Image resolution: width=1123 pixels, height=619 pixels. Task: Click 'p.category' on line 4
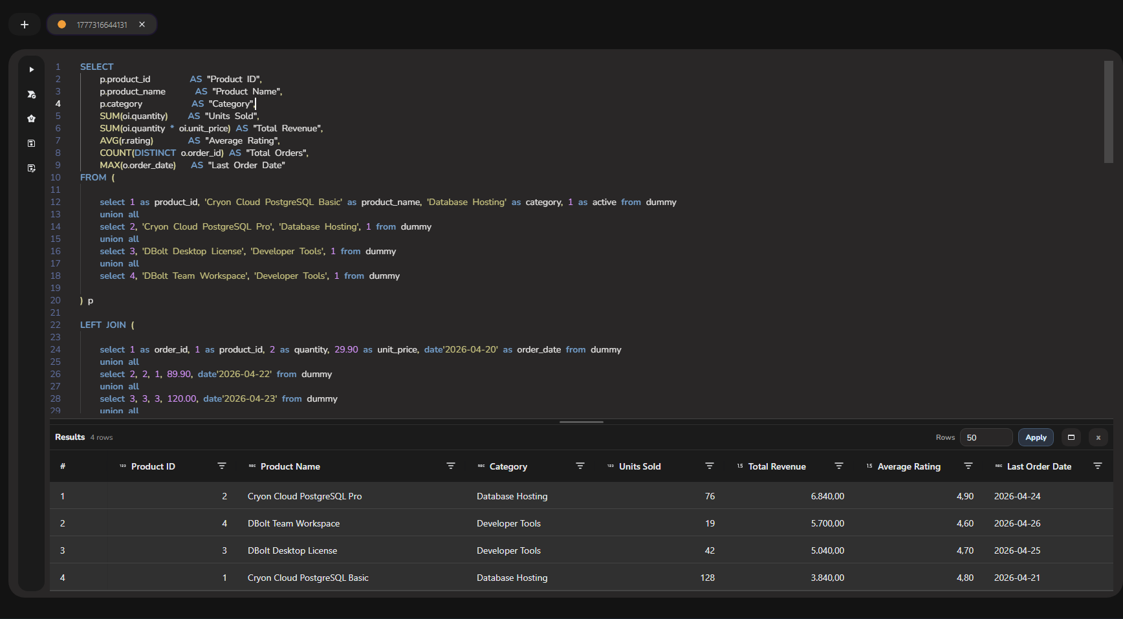click(121, 103)
